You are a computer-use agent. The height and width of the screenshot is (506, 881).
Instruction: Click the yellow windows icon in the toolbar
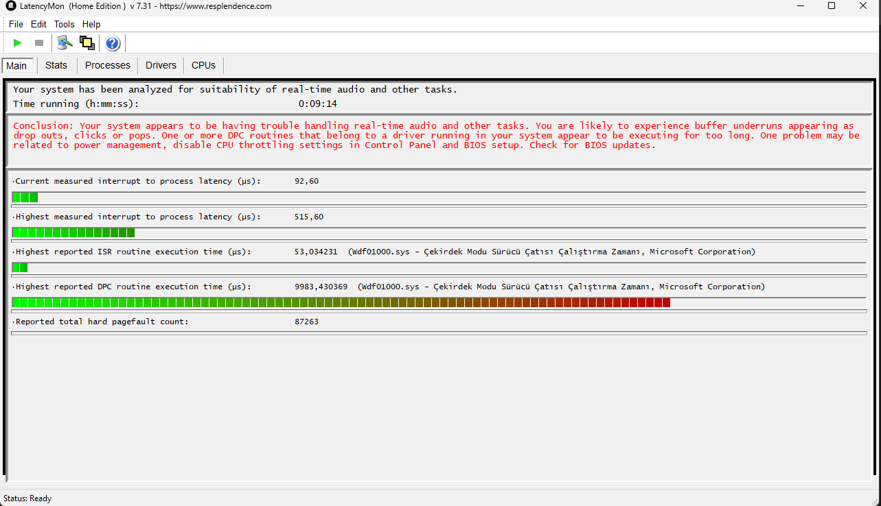(x=87, y=43)
